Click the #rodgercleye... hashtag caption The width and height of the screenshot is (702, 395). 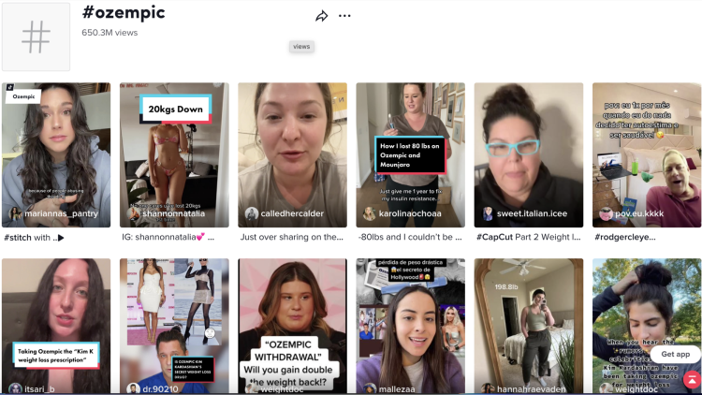(624, 237)
